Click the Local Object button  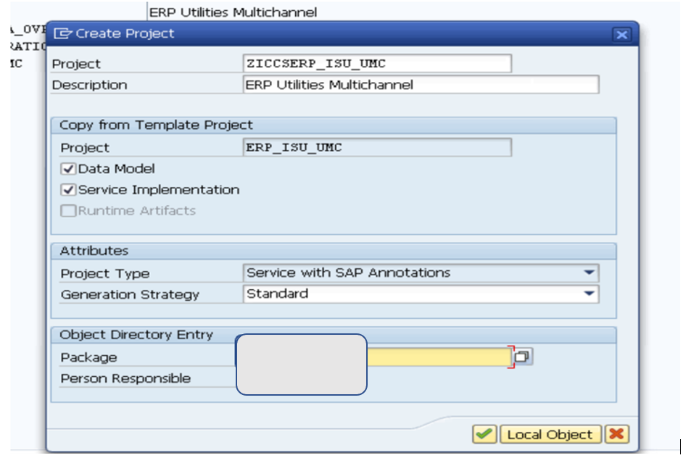tap(551, 435)
